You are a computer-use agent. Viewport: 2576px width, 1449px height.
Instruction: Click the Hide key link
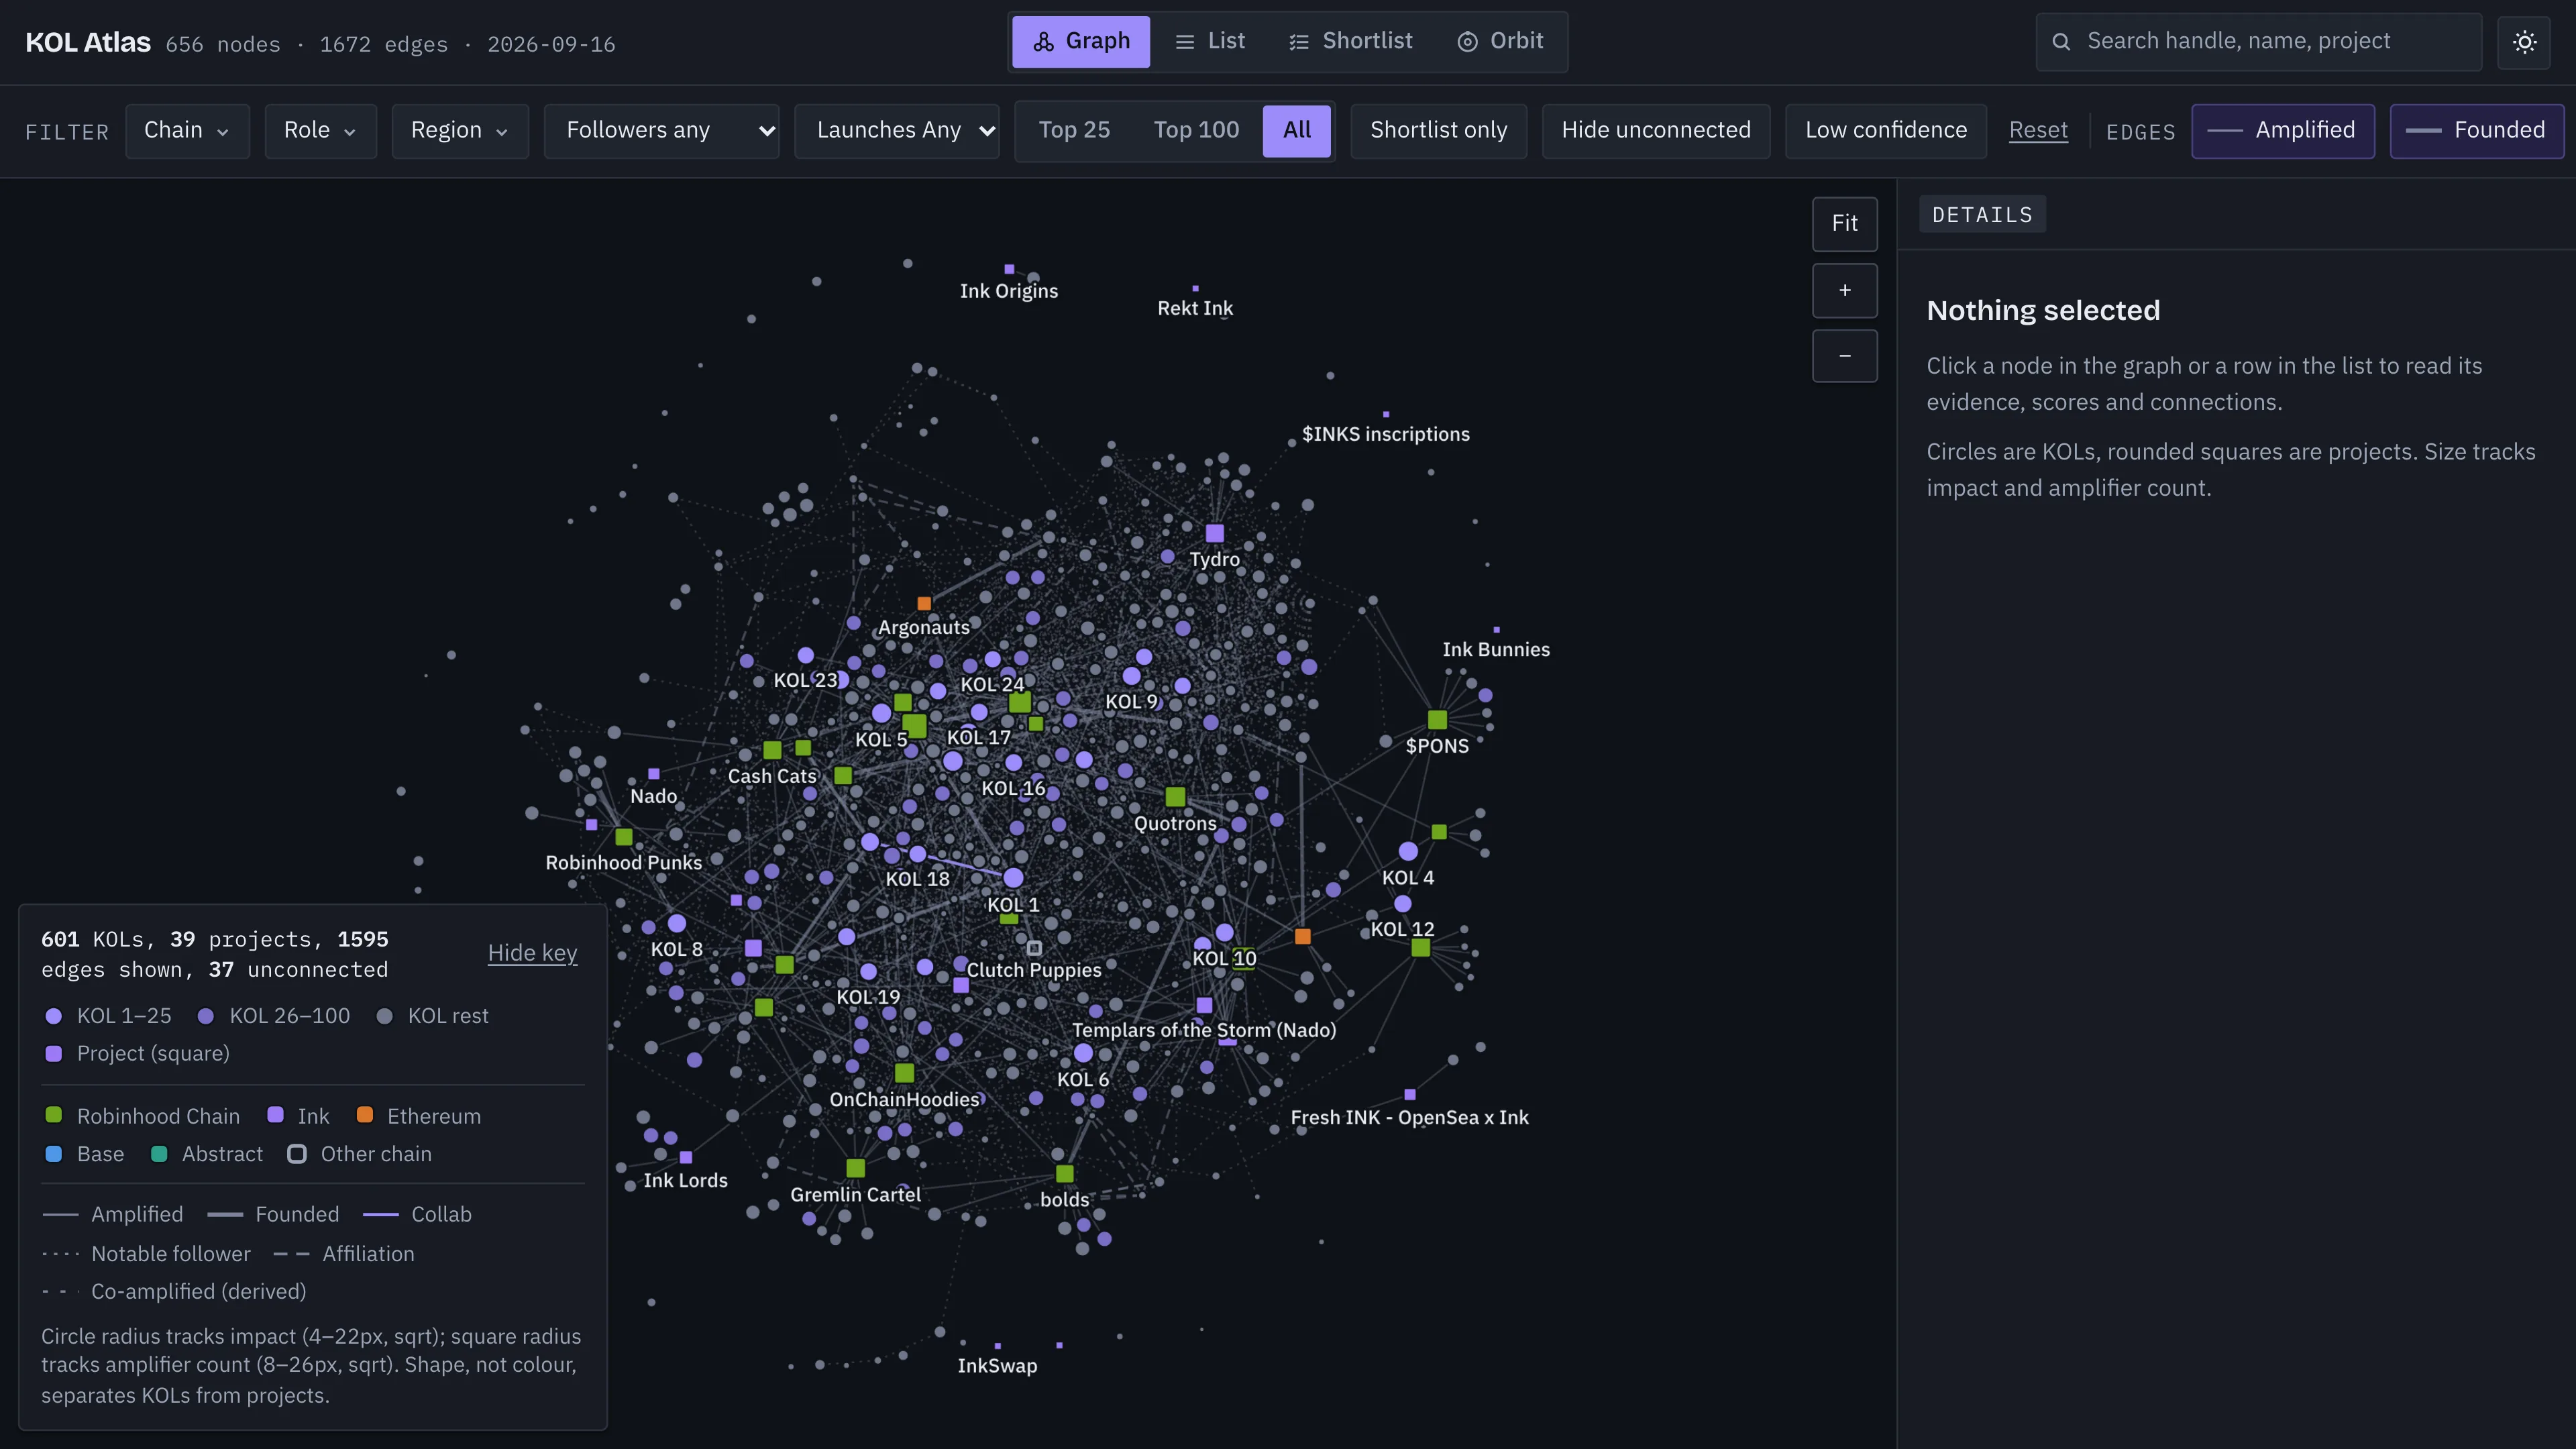[532, 953]
